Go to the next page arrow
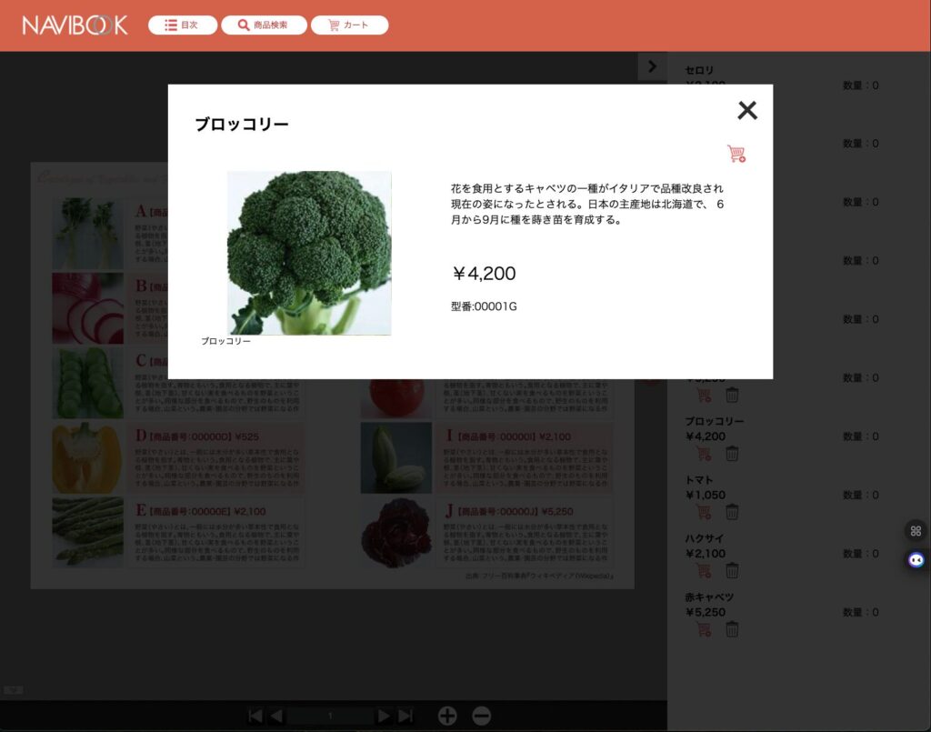Image resolution: width=931 pixels, height=732 pixels. (x=382, y=716)
